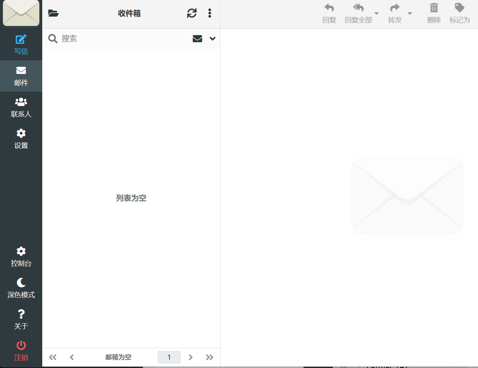Go to the previous page arrow

pos(72,357)
